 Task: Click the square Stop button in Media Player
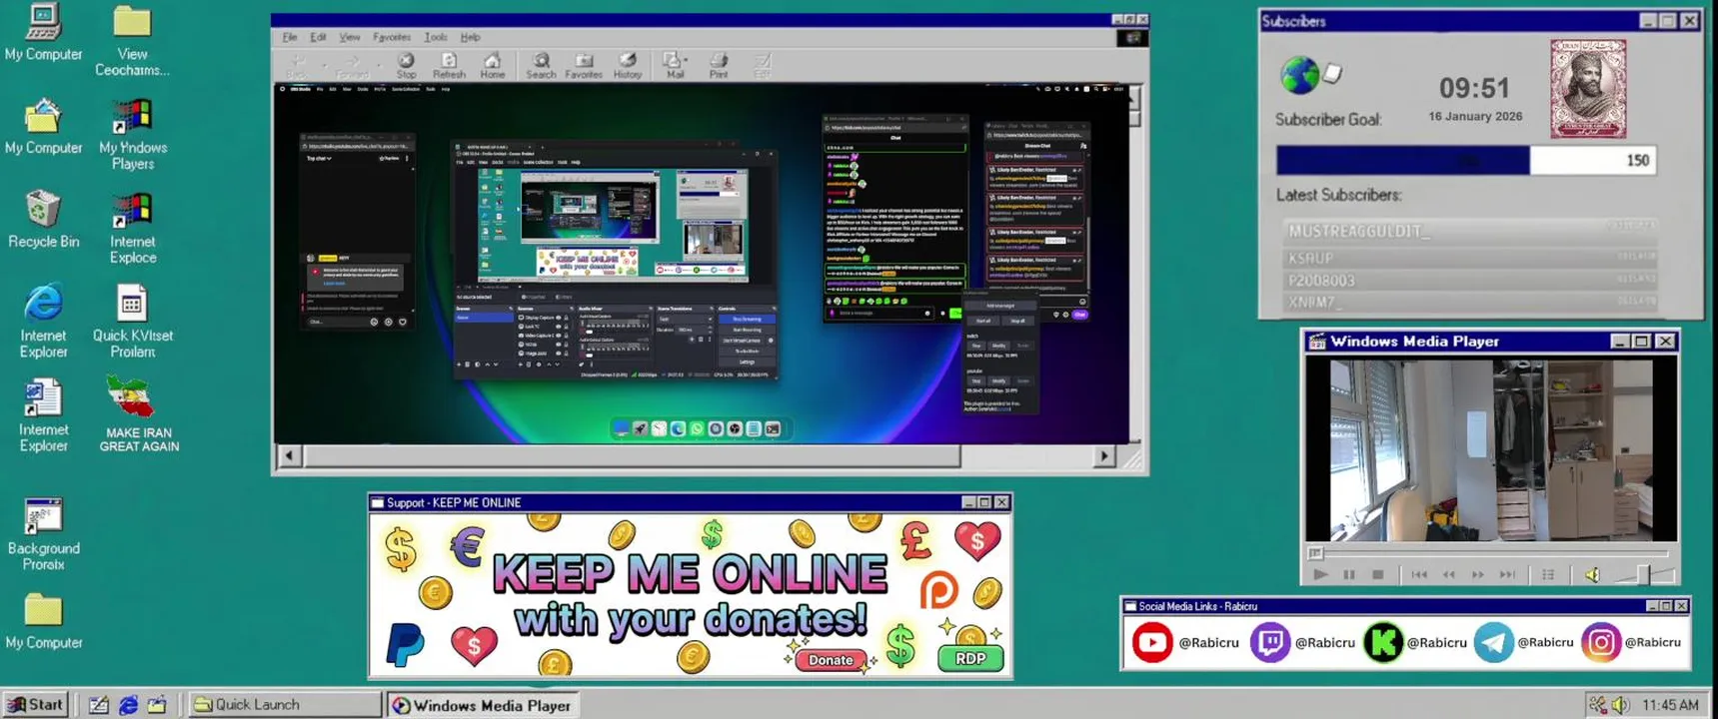point(1378,574)
